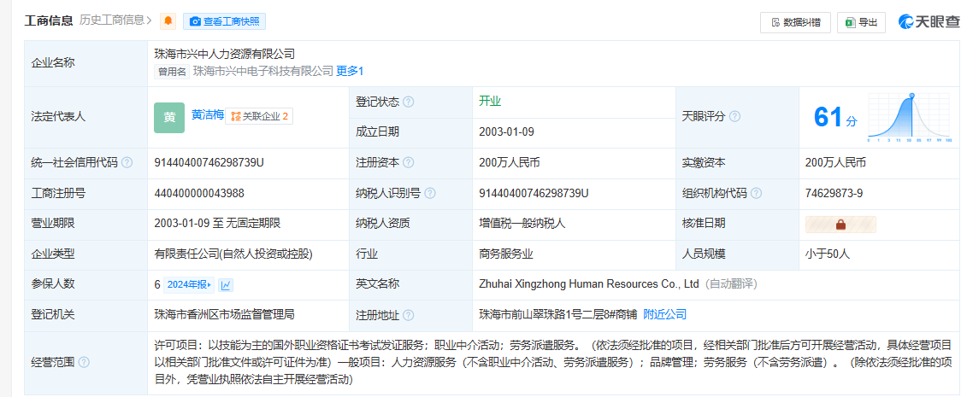Open 查看工商快照 snapshot button
This screenshot has width=967, height=397.
pyautogui.click(x=225, y=21)
